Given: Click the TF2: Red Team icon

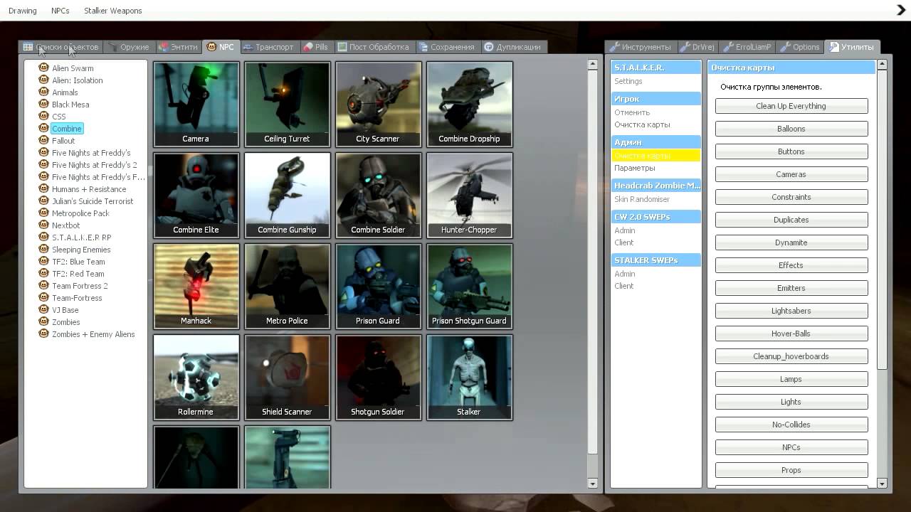Looking at the screenshot, I should 44,274.
